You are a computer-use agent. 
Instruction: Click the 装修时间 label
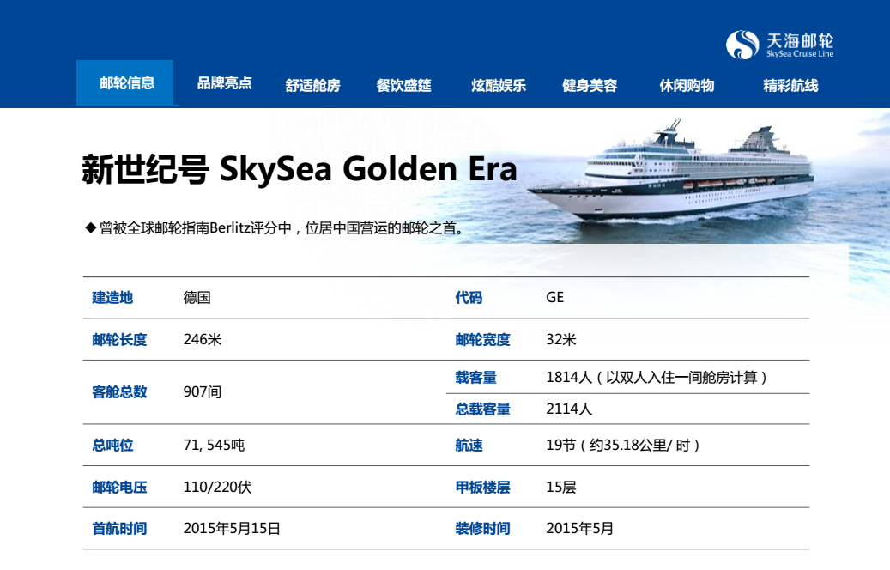(x=482, y=529)
